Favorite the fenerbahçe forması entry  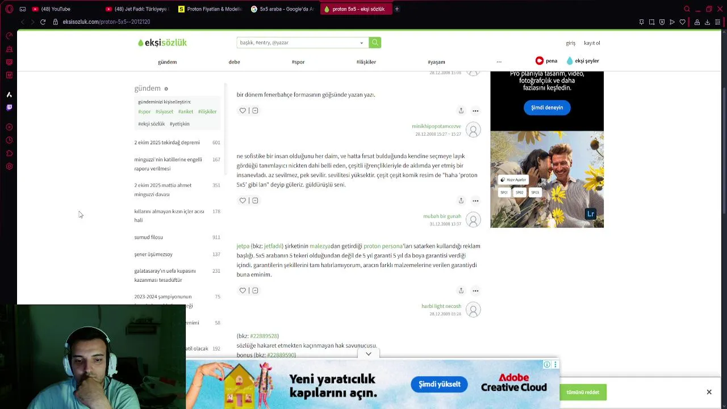point(243,111)
